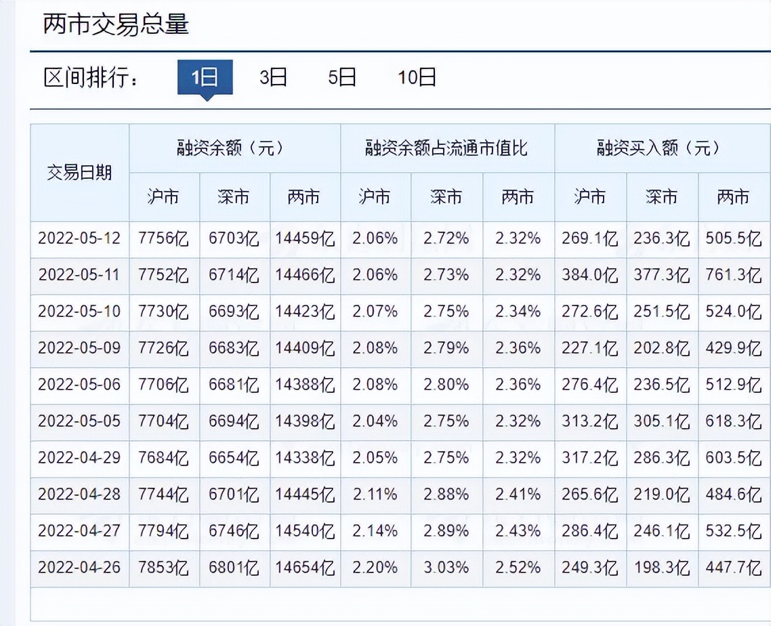771x626 pixels.
Task: Click the 14466亿 cell
Action: coord(305,275)
